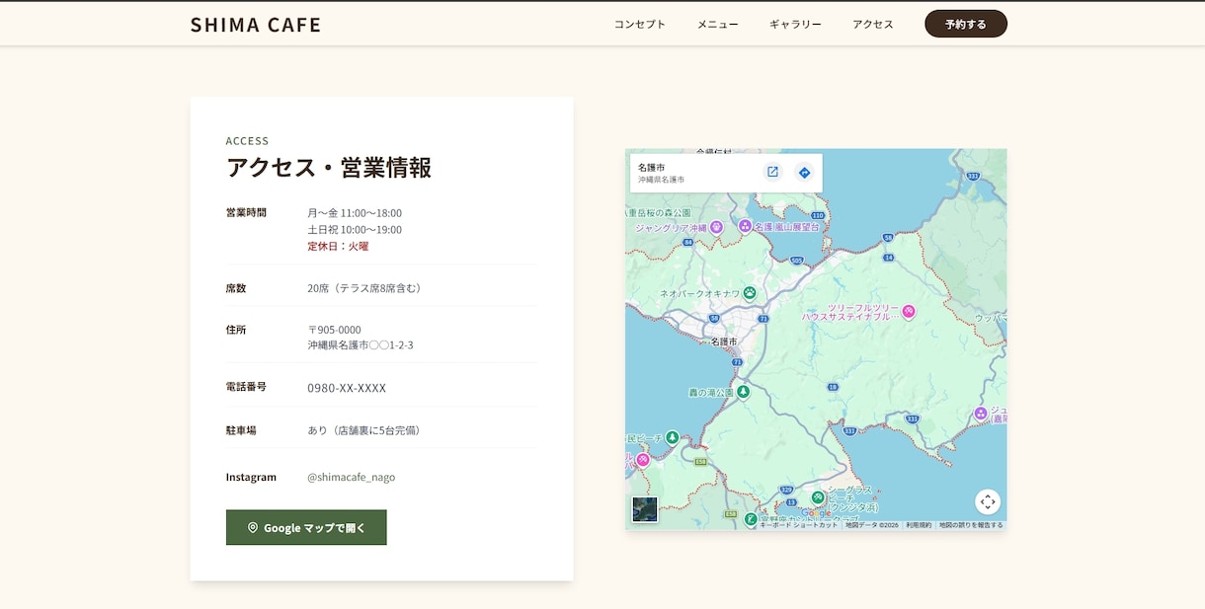Viewport: 1205px width, 609px height.
Task: Click the 名護 嵐山展望台 purple marker
Action: coord(744,226)
